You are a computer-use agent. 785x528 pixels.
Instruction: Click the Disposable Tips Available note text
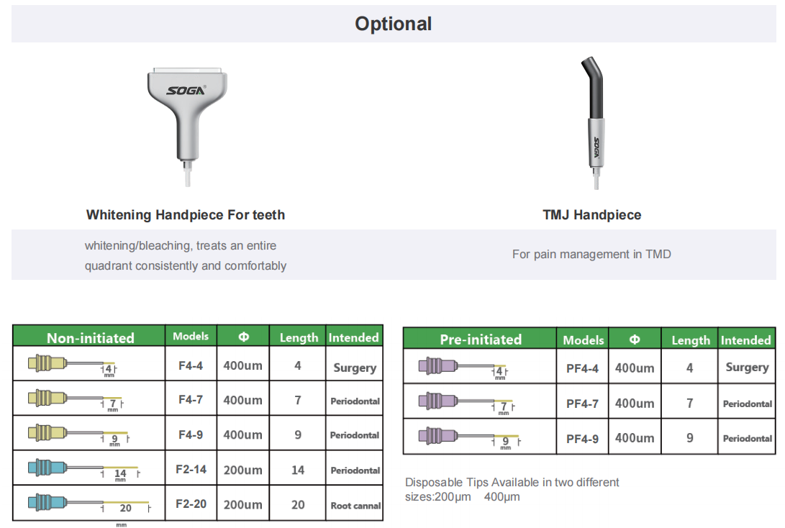(512, 489)
